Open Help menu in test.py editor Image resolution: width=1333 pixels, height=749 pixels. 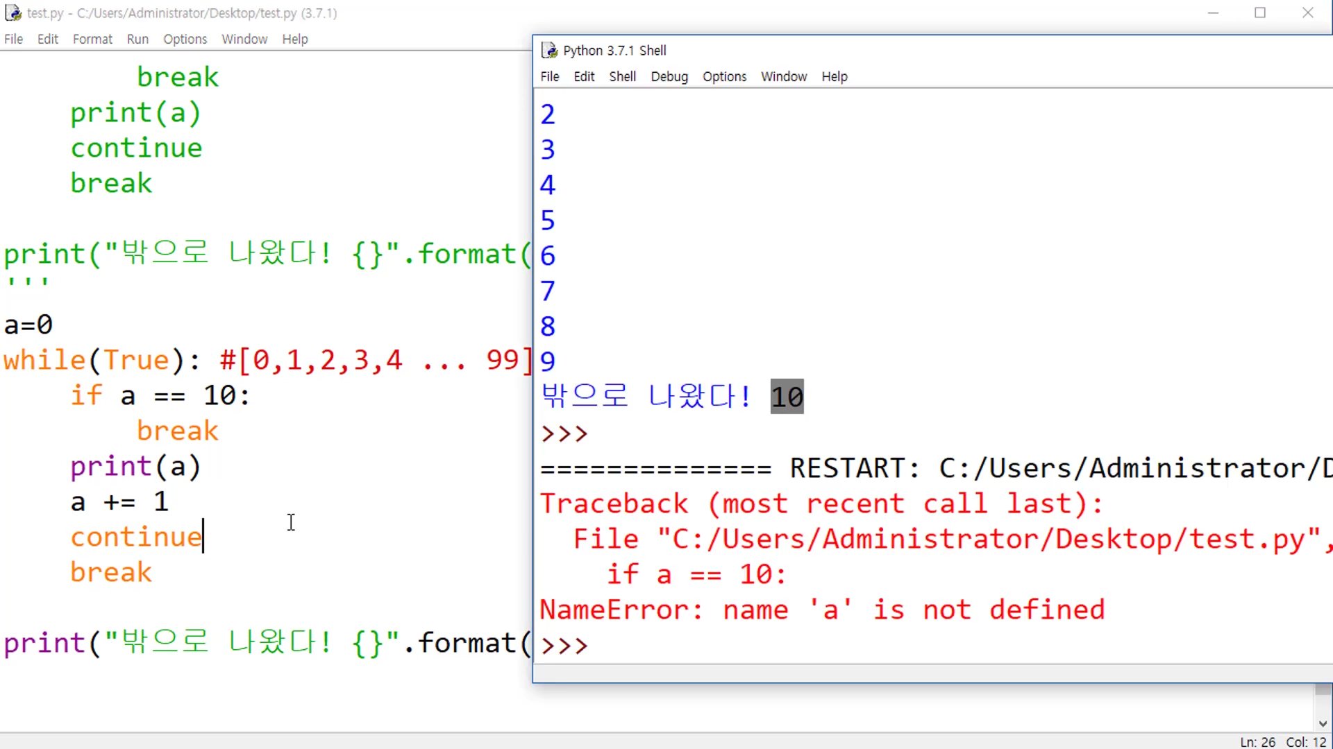pyautogui.click(x=294, y=39)
